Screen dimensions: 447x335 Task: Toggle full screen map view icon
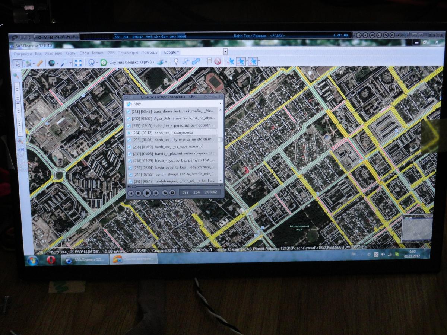coord(78,63)
